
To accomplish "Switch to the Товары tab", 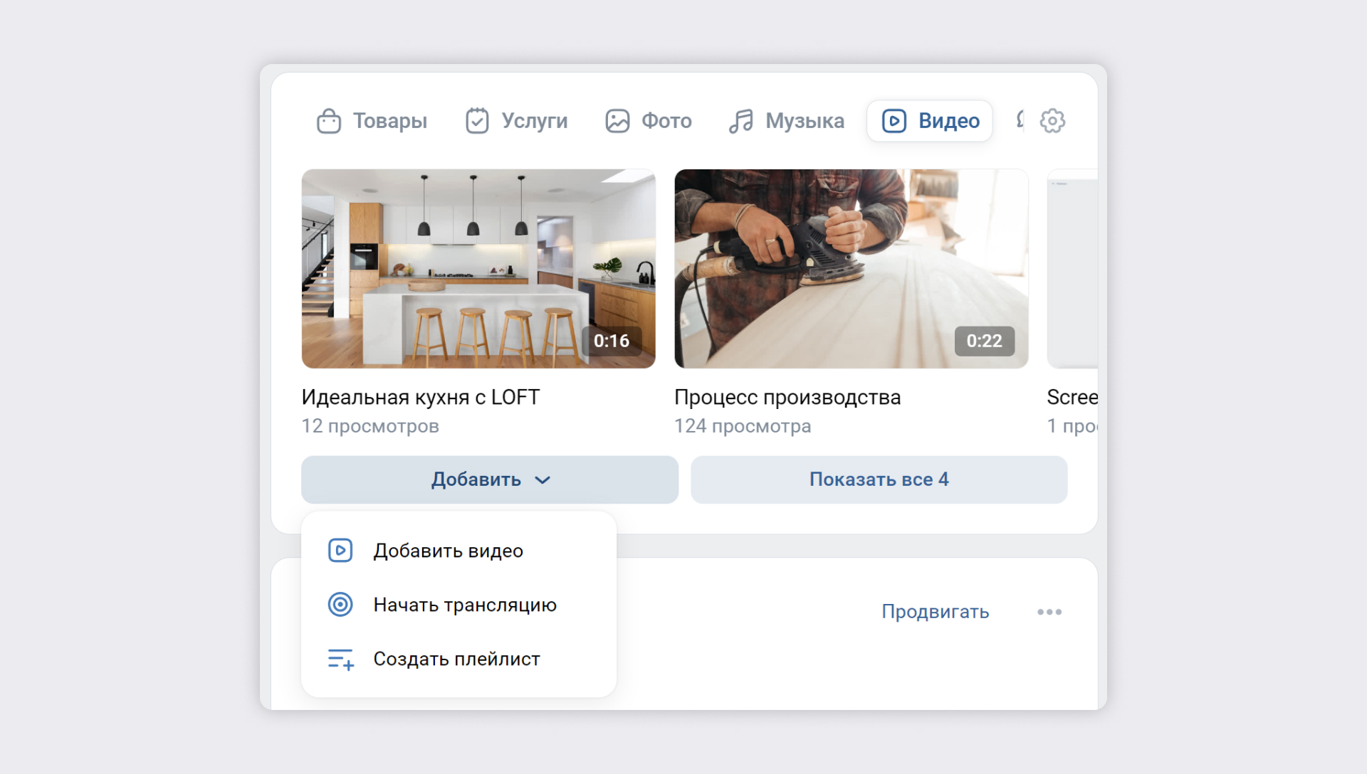I will pos(372,121).
